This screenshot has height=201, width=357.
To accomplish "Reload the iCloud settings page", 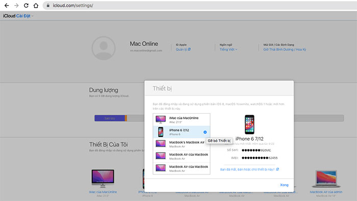I will [26, 6].
